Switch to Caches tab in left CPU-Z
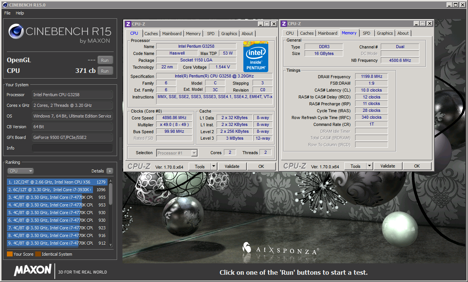Image resolution: width=468 pixels, height=282 pixels. (151, 34)
